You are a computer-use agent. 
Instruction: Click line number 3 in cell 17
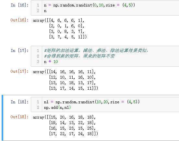pos(38,62)
